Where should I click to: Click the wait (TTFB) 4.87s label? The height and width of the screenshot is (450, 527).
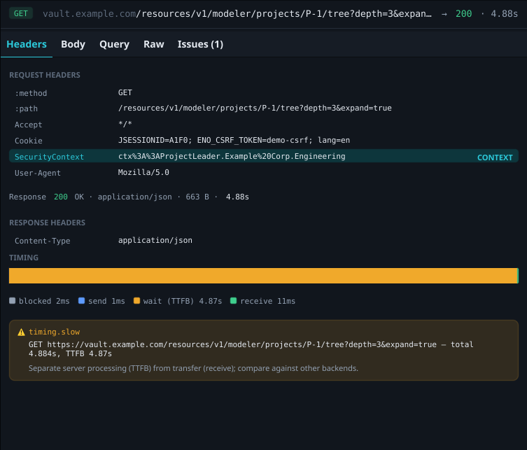tap(183, 301)
